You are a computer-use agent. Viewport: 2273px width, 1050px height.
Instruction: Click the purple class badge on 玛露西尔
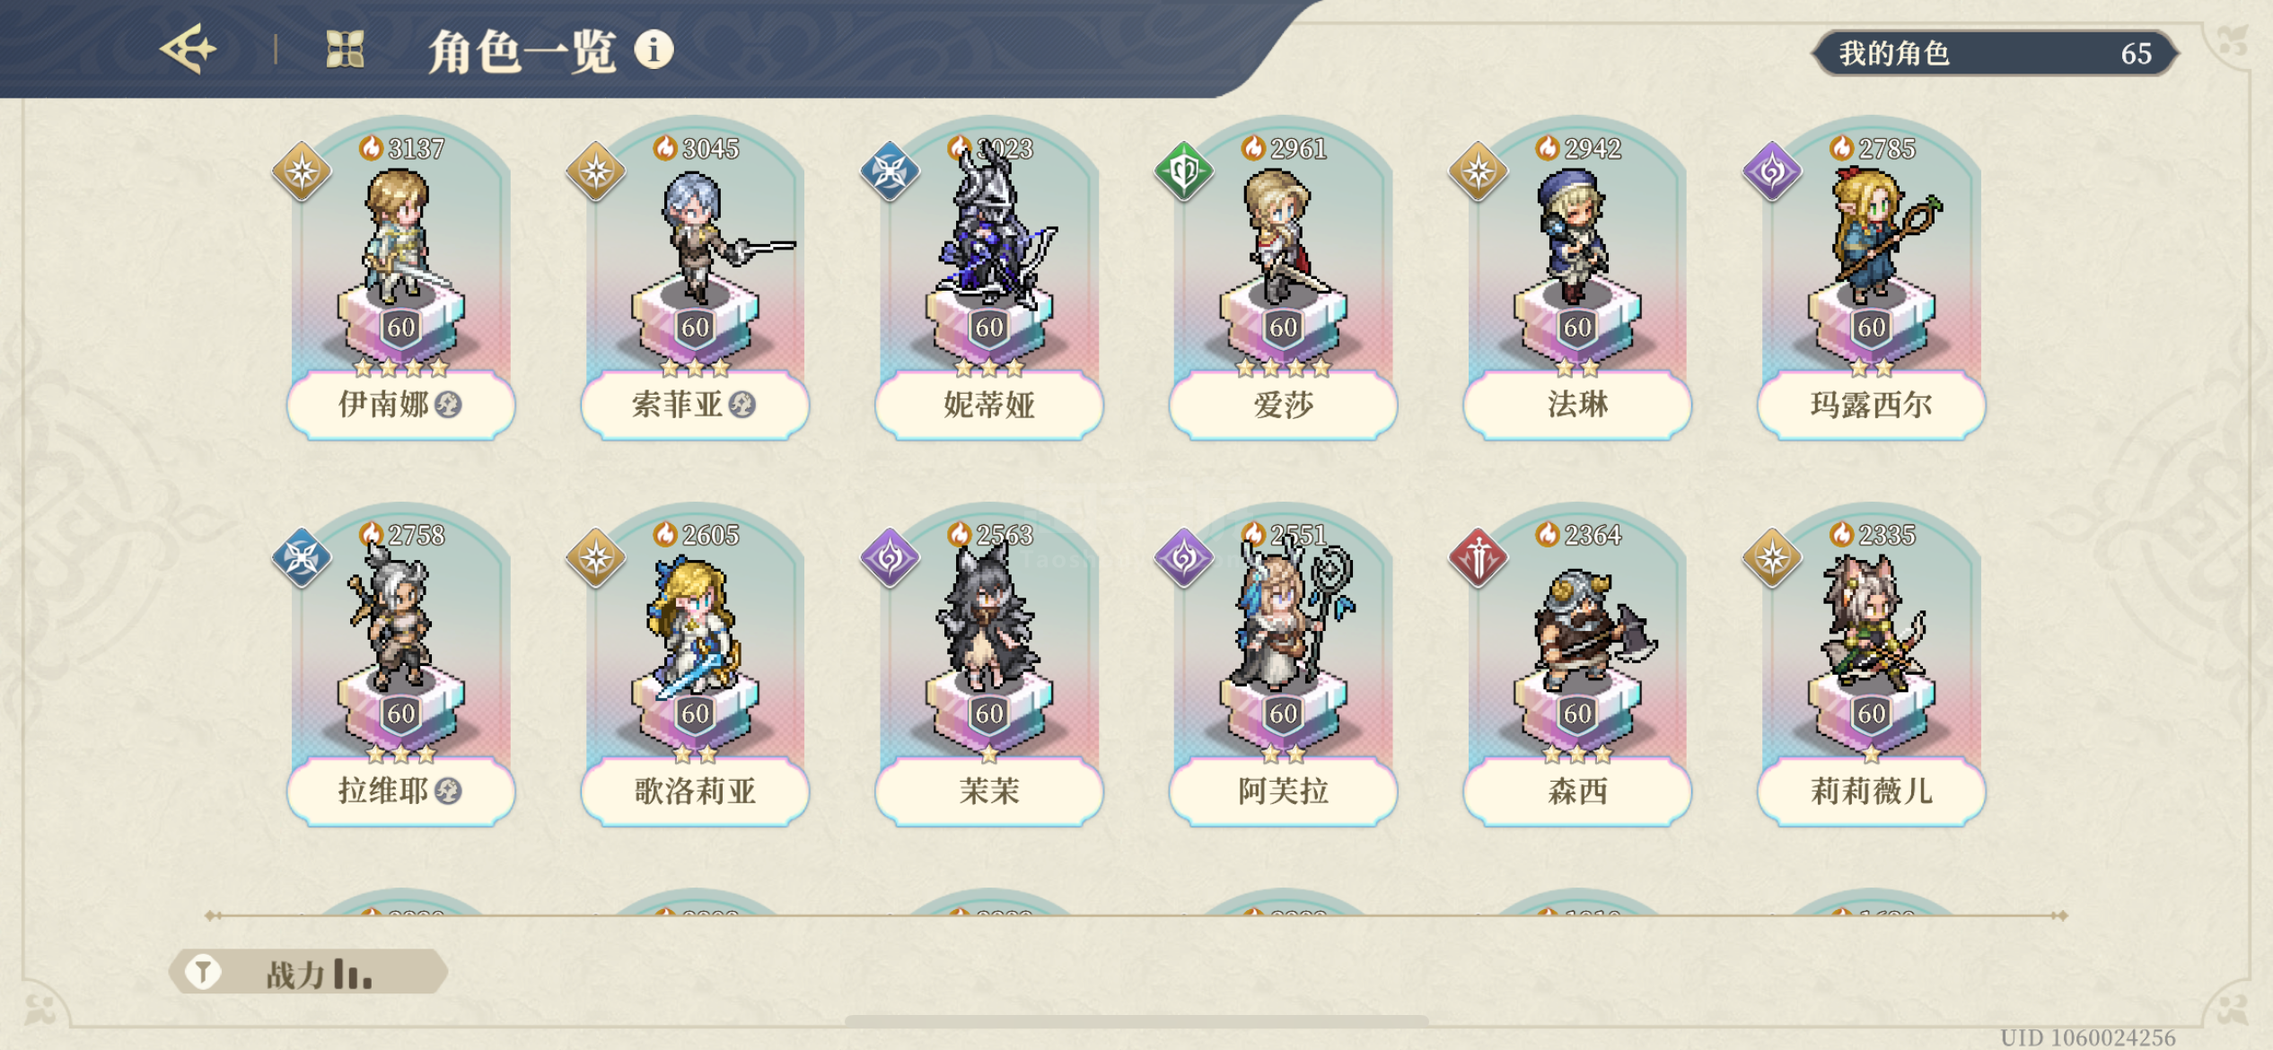1772,171
